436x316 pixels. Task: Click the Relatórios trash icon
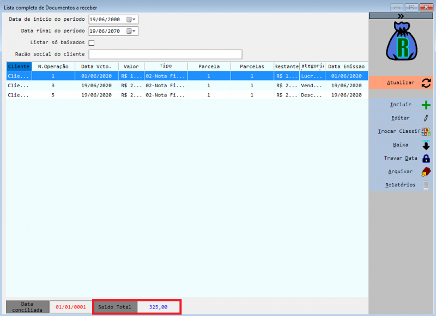(x=426, y=185)
